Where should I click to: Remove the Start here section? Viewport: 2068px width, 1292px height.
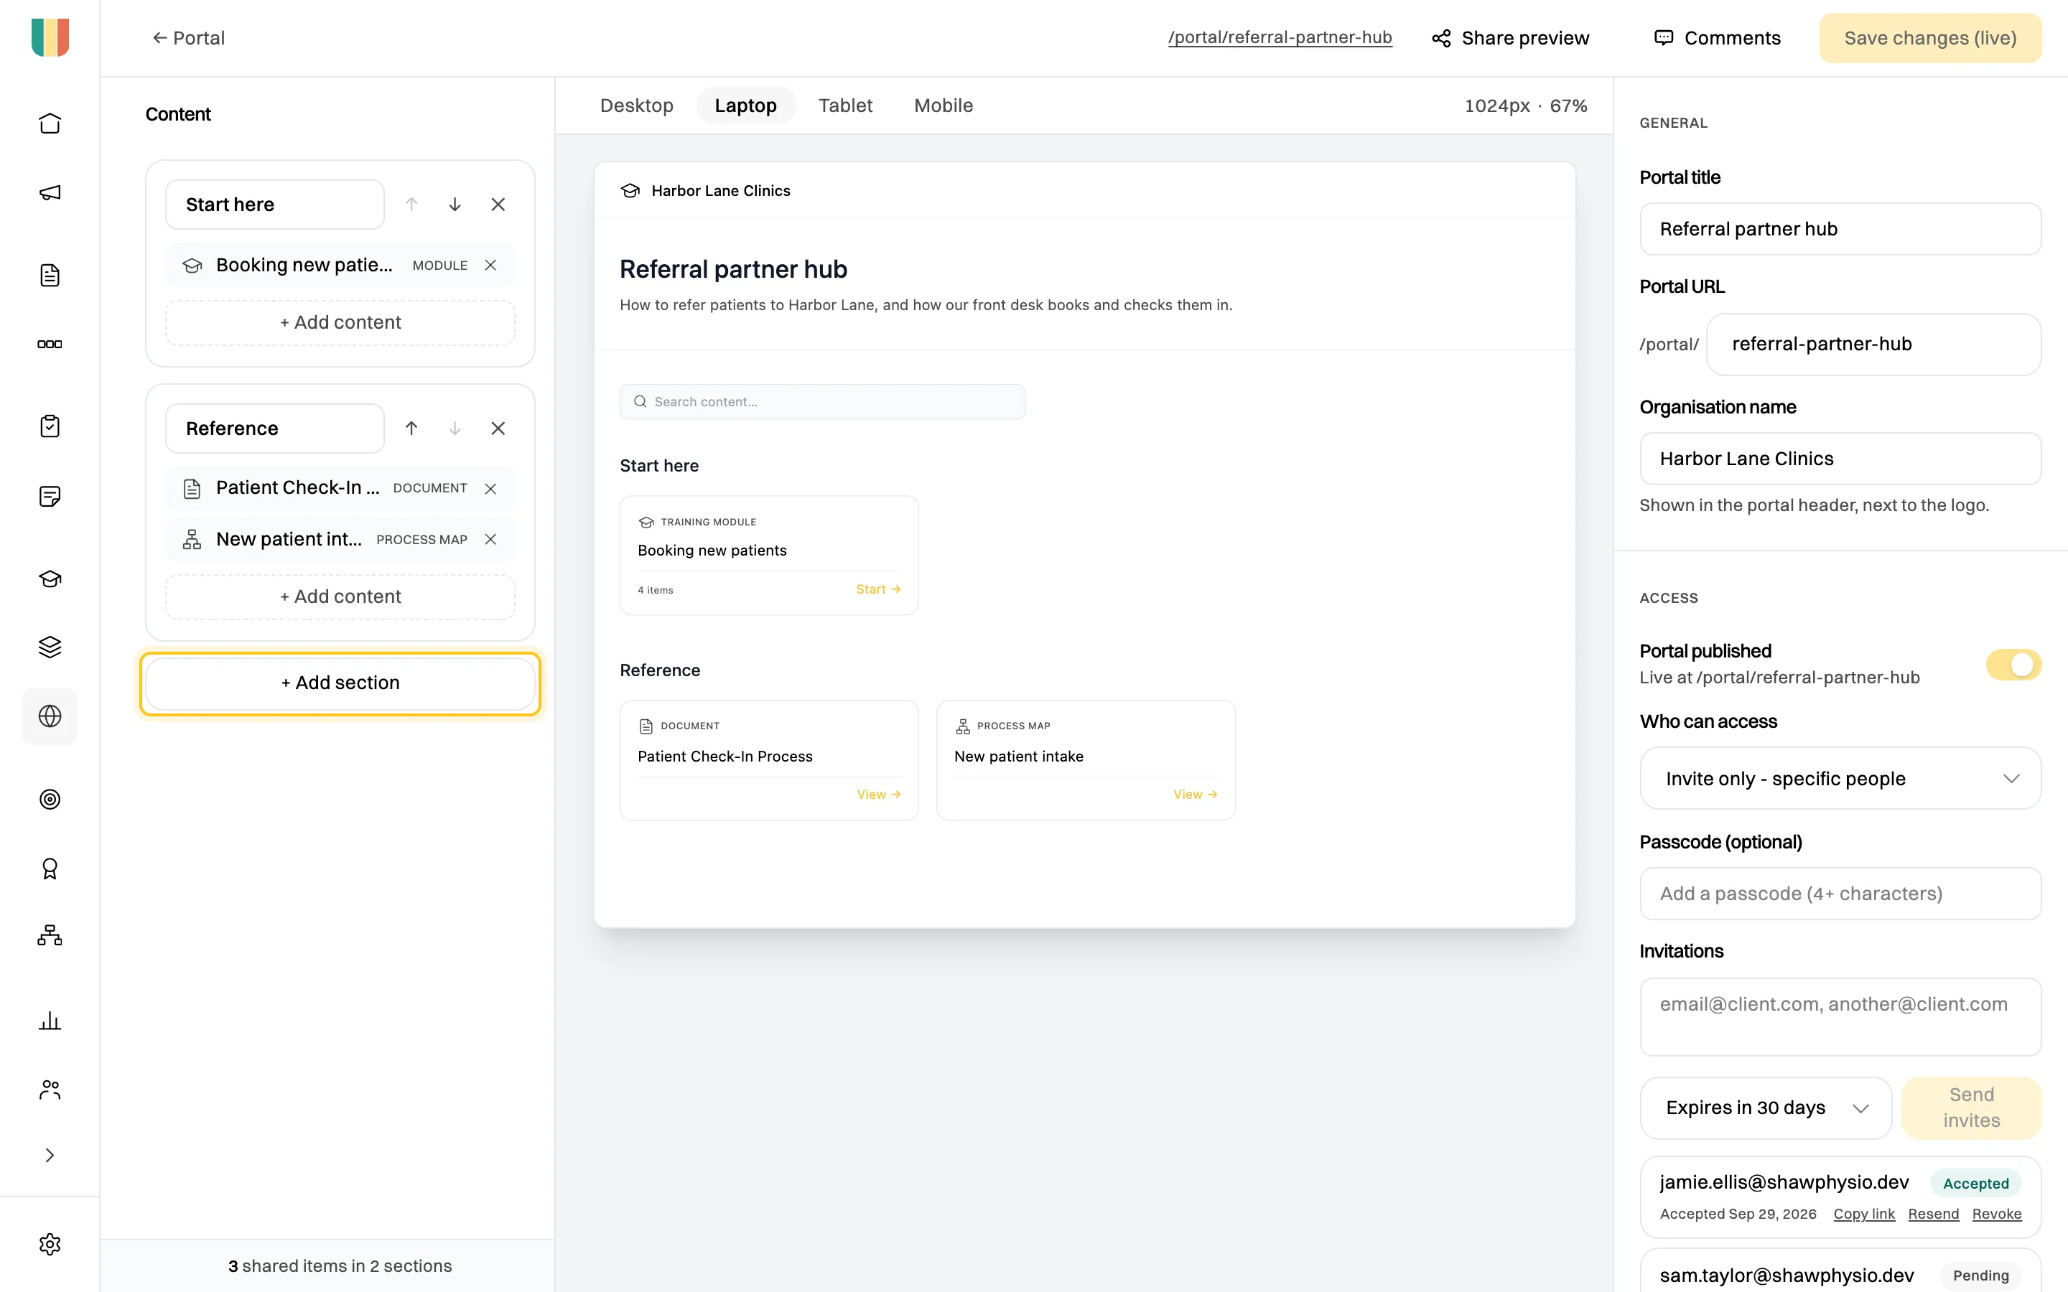coord(498,205)
